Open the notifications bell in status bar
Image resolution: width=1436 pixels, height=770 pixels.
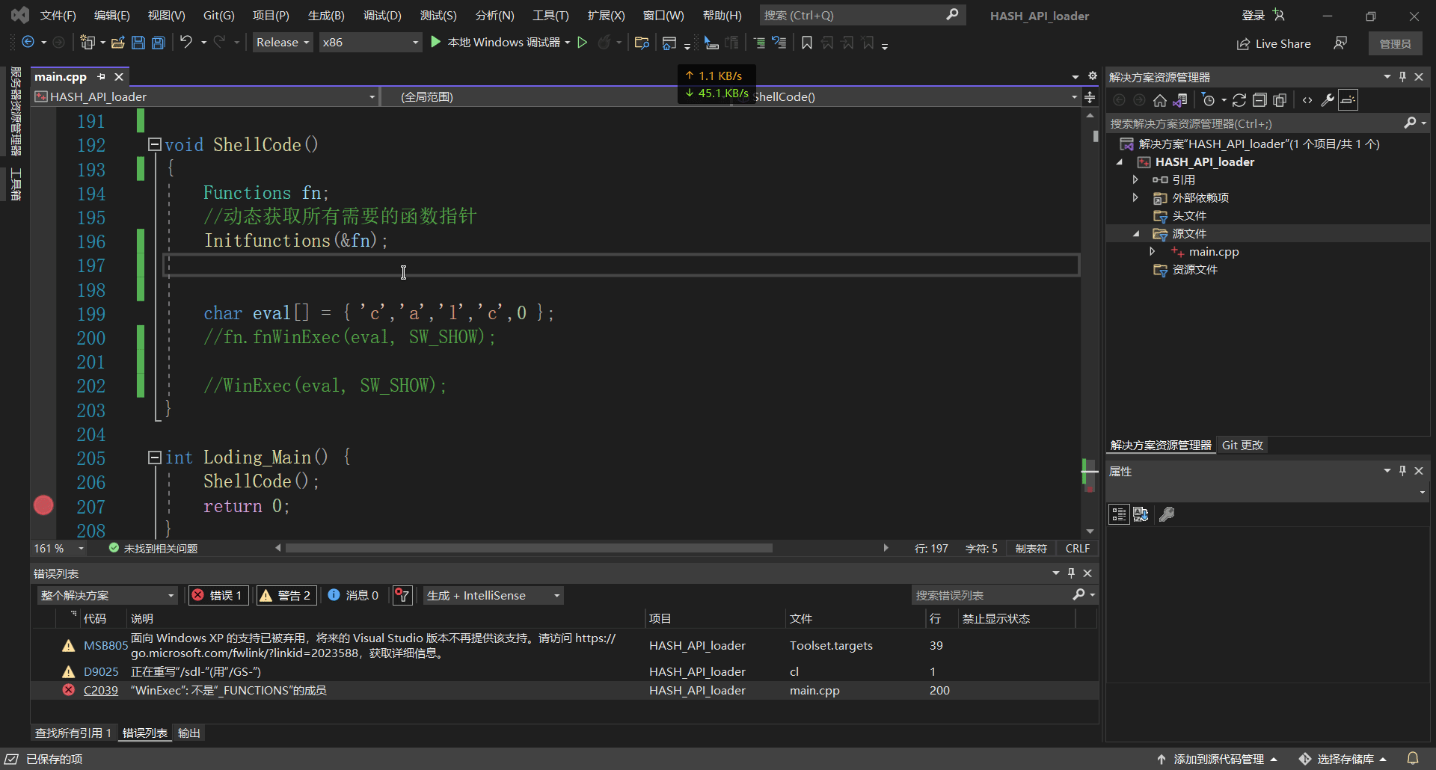[x=1413, y=759]
